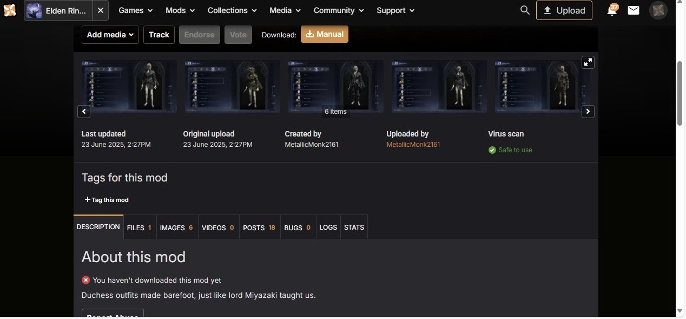Expand the Collections menu

tap(232, 10)
